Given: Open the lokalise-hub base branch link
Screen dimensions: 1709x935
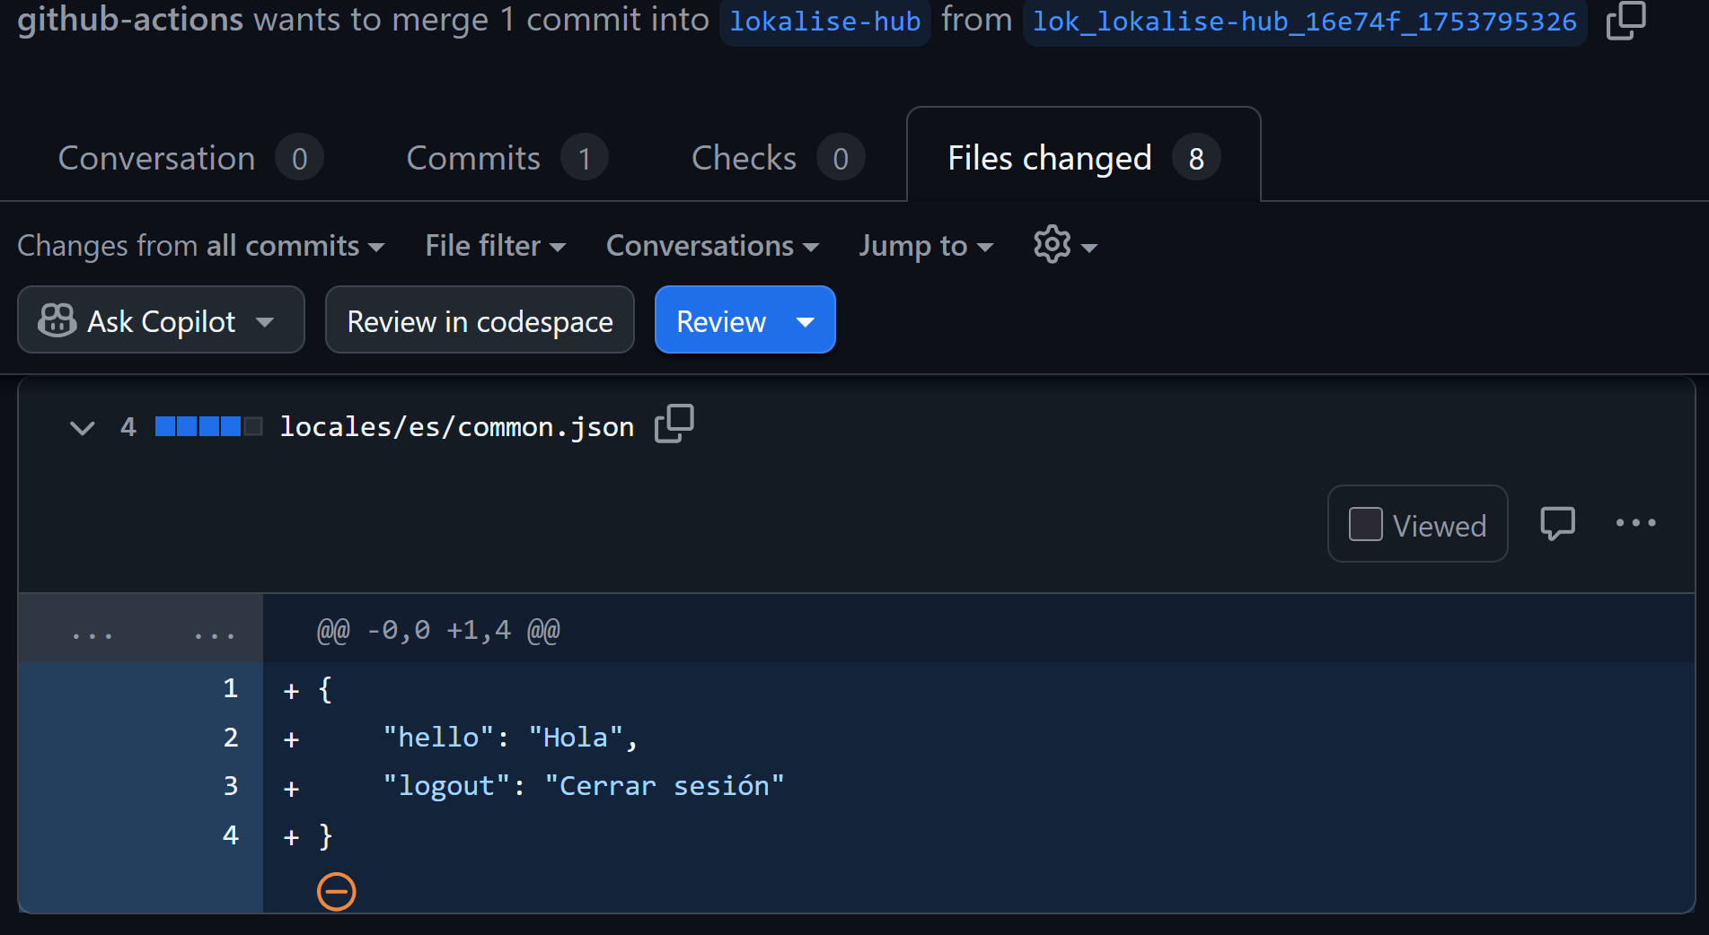Looking at the screenshot, I should 824,22.
